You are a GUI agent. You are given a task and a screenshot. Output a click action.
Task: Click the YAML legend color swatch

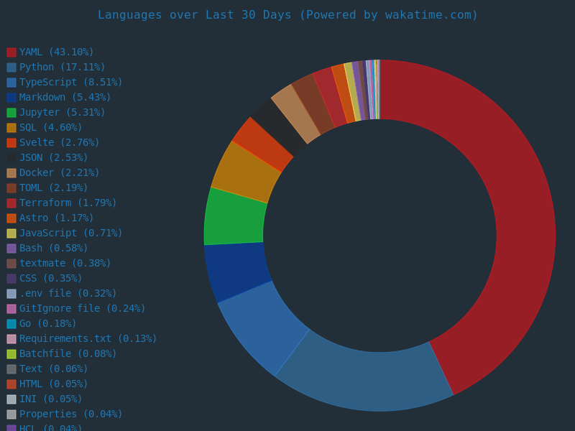click(11, 52)
